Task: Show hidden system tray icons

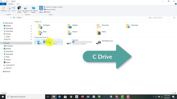Action: pos(153,97)
